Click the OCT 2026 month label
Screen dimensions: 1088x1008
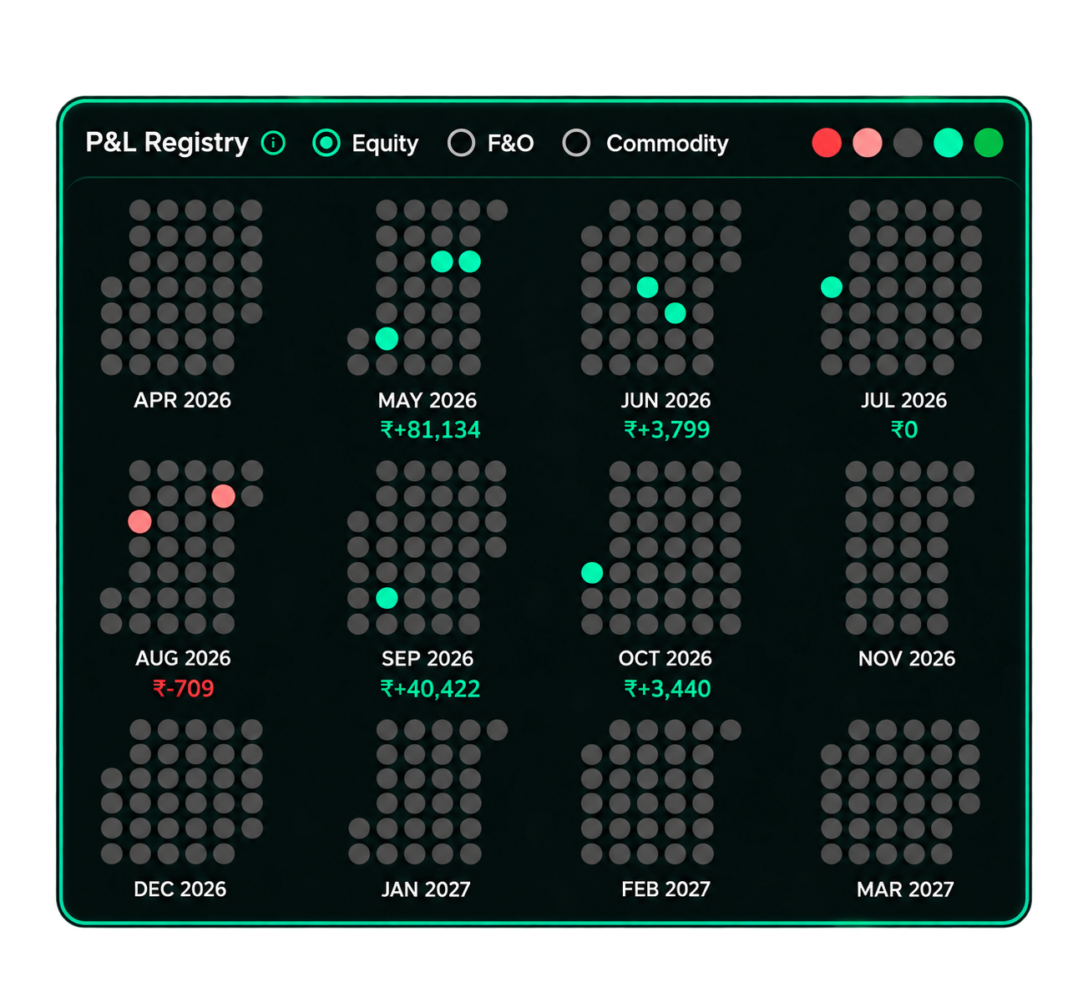click(x=665, y=658)
